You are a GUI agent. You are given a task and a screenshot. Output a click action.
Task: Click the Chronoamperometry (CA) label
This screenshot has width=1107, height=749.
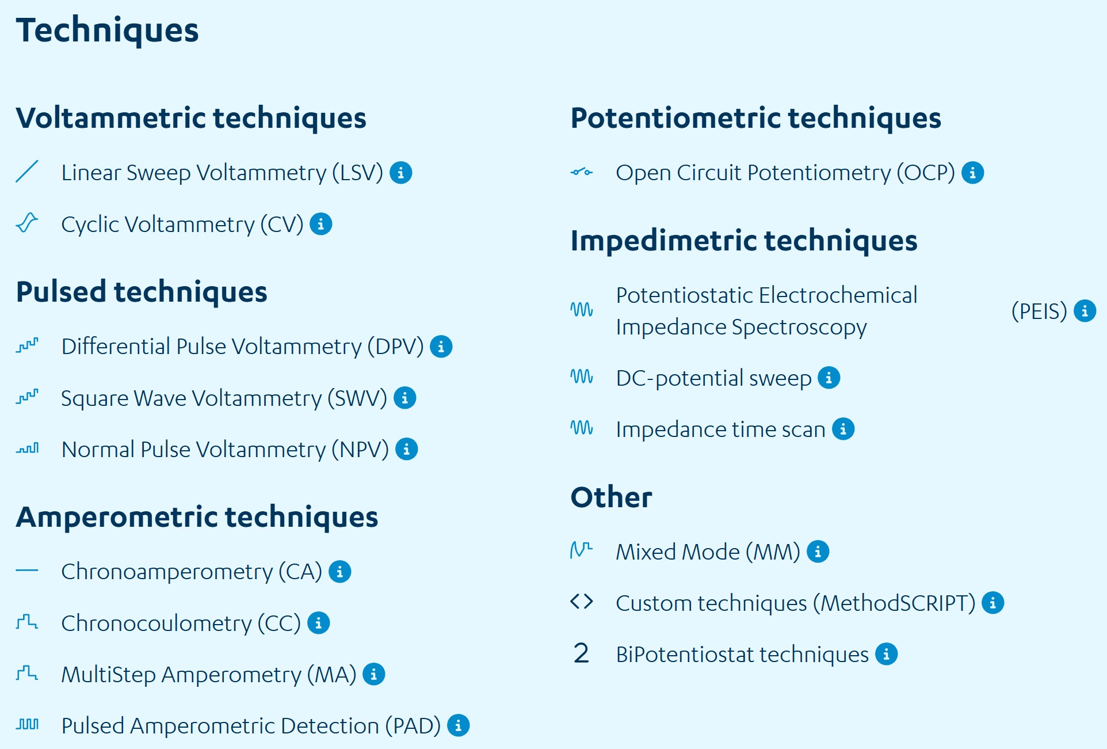(x=191, y=572)
